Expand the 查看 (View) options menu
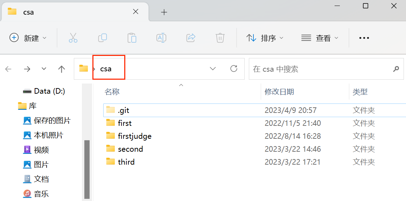The width and height of the screenshot is (406, 201). [320, 38]
